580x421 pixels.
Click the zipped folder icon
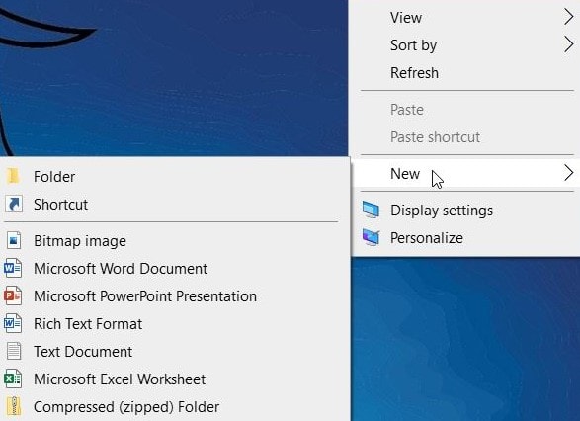14,406
